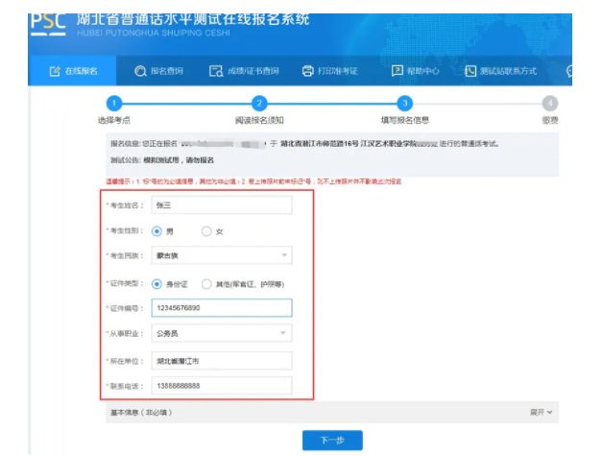Click the 在线报名 edit icon
The height and width of the screenshot is (456, 603).
pos(55,71)
